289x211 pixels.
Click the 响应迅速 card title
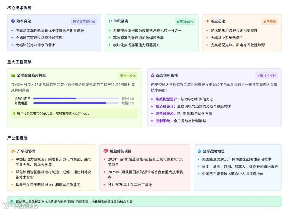pos(218,21)
